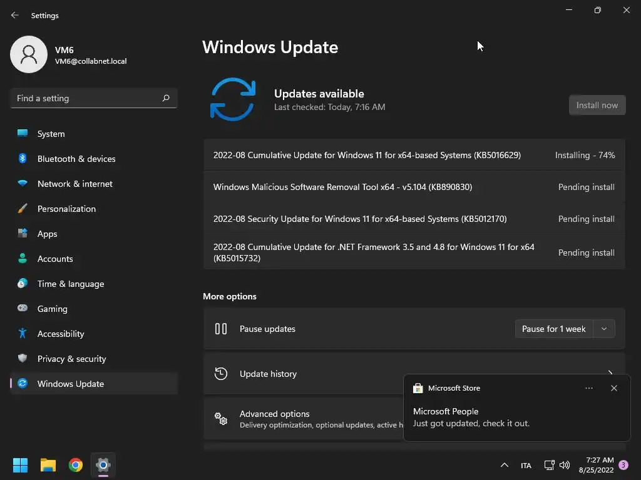Viewport: 641px width, 480px height.
Task: Open Accessibility settings
Action: [94, 334]
